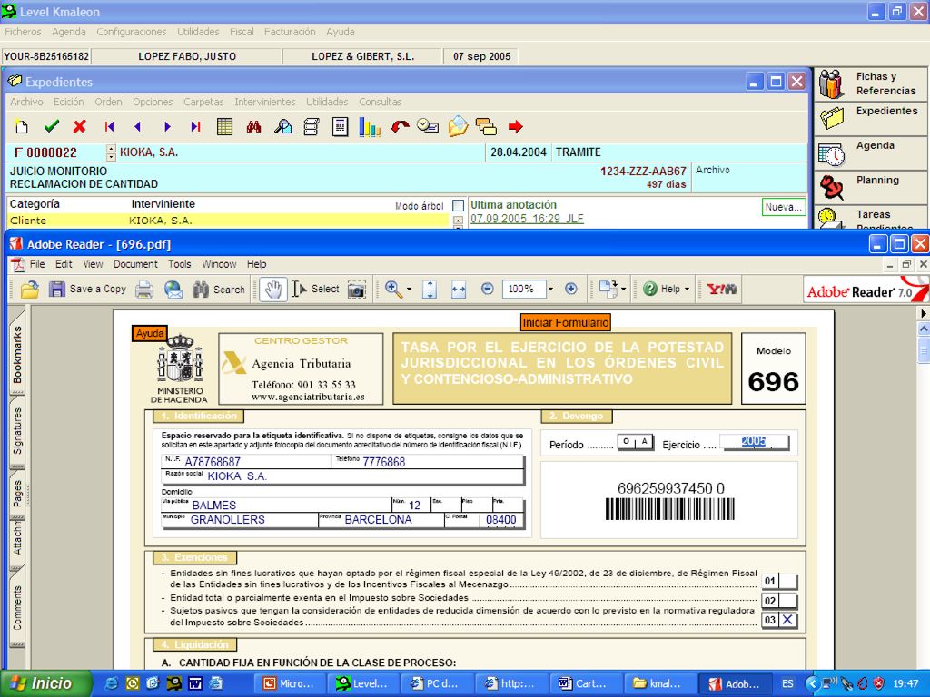Print the PDF with the printer icon
The height and width of the screenshot is (697, 930).
tap(144, 290)
